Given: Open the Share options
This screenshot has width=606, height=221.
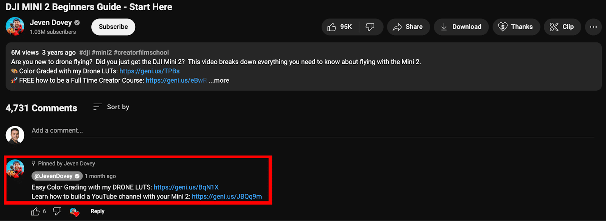Looking at the screenshot, I should click(x=398, y=27).
